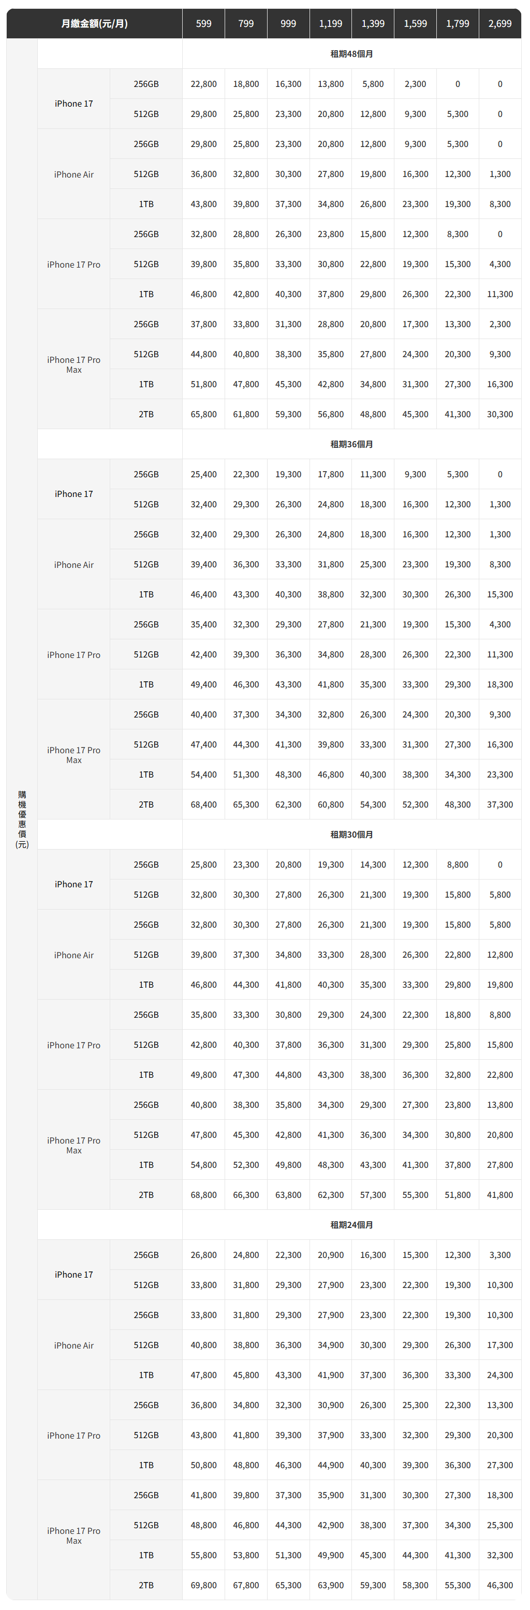Select the 租期36個月 section heading
Image resolution: width=530 pixels, height=1610 pixels.
[x=351, y=444]
